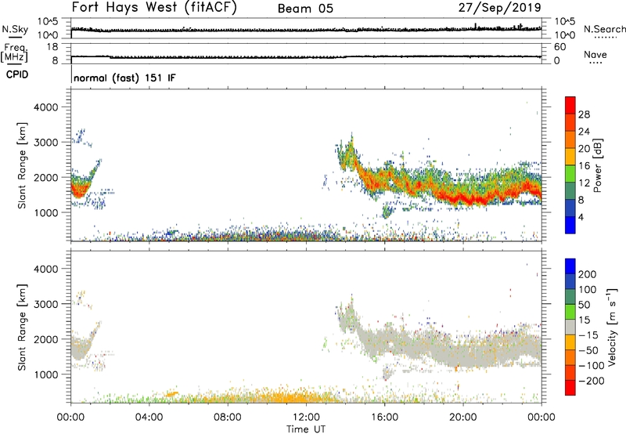Click the "N.Search" legend label

pos(604,29)
